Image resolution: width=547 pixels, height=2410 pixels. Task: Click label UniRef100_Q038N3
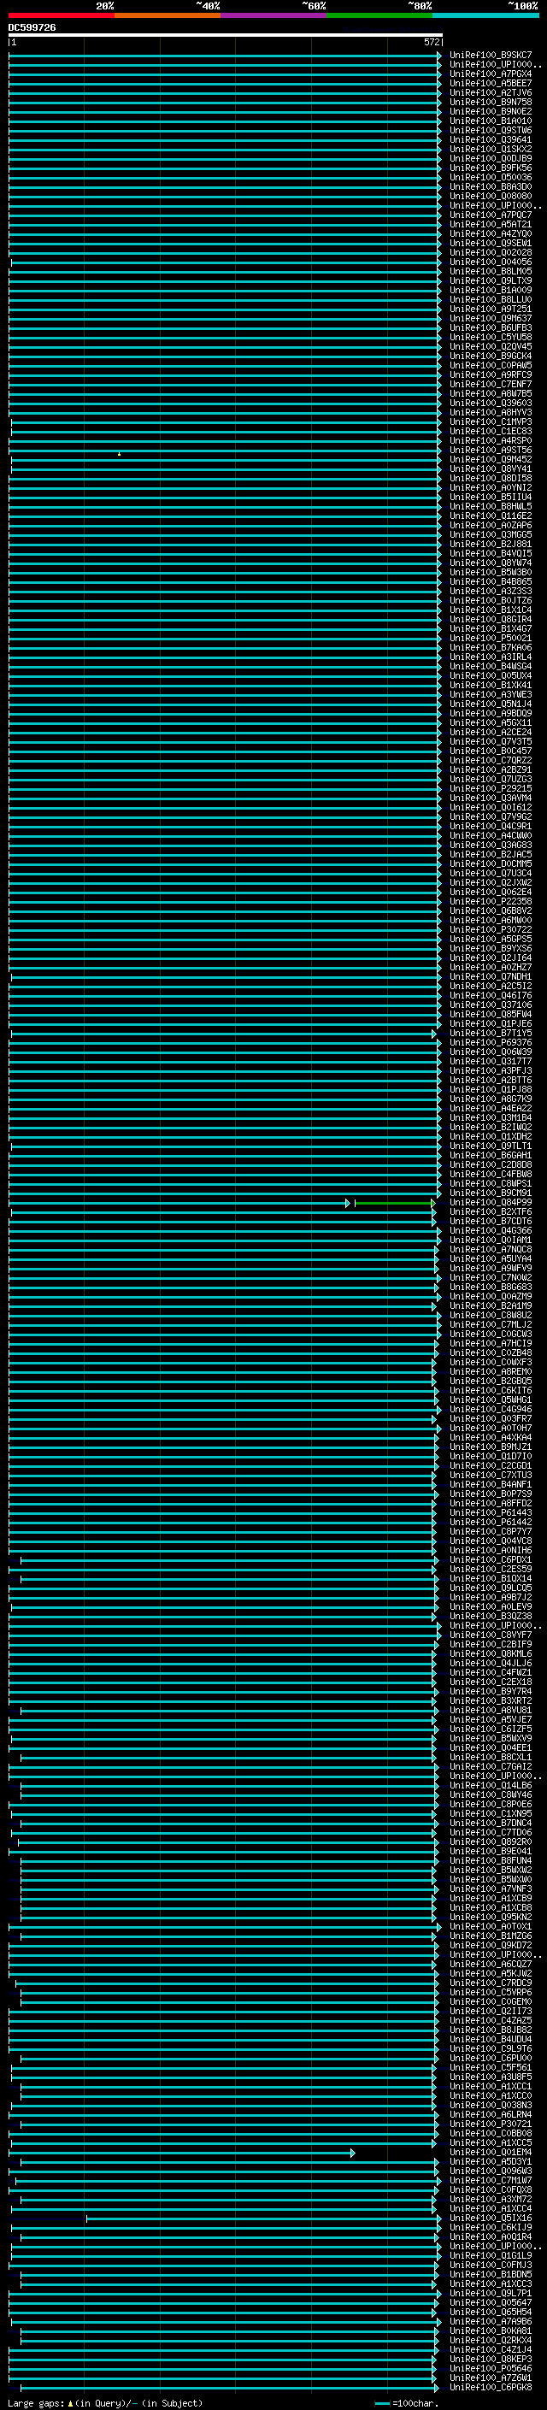[x=490, y=2105]
